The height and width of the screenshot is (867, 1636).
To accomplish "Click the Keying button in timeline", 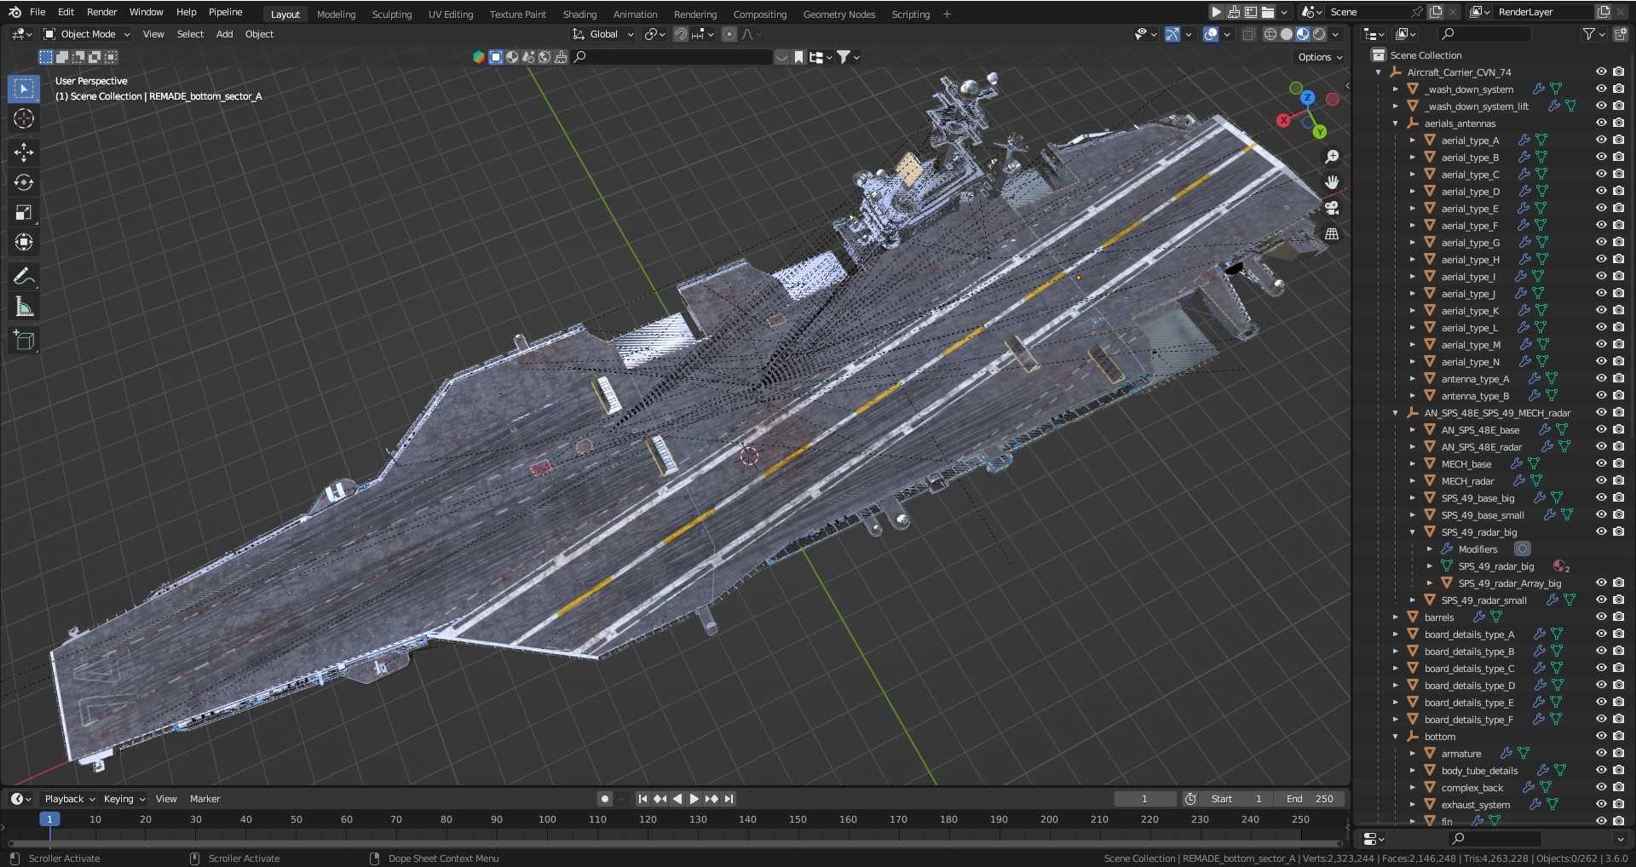I will point(124,799).
